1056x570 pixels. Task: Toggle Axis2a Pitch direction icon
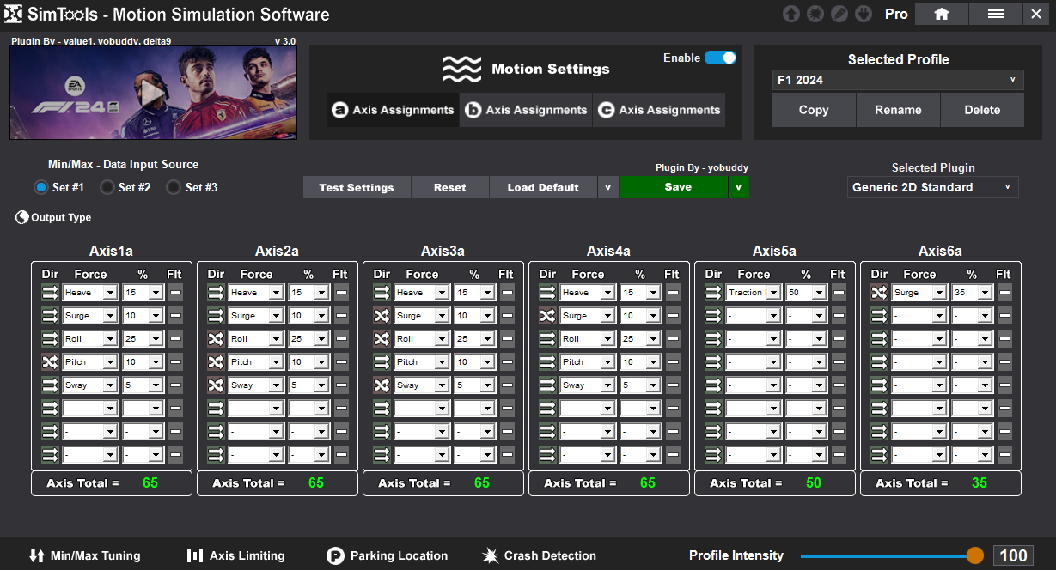pyautogui.click(x=216, y=362)
